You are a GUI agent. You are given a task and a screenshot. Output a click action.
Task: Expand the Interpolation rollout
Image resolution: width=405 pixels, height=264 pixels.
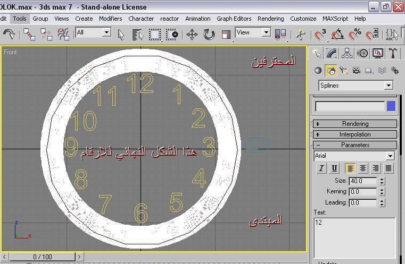tap(355, 134)
